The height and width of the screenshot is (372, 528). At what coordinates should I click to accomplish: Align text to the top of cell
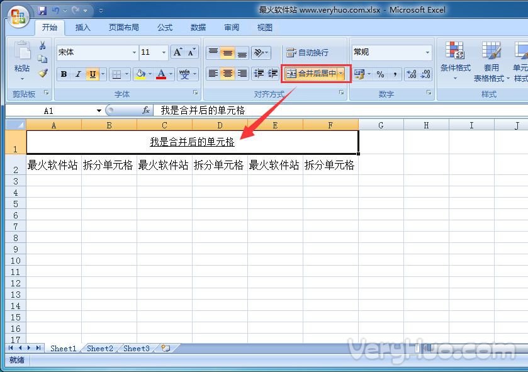coord(213,52)
